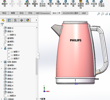
Task: Open the SOLIDWORKS 插件 tab
Action: 71,13
